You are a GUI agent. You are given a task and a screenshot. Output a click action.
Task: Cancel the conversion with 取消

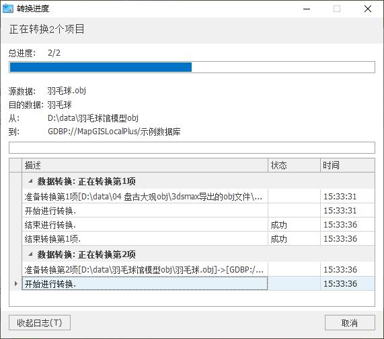point(350,323)
